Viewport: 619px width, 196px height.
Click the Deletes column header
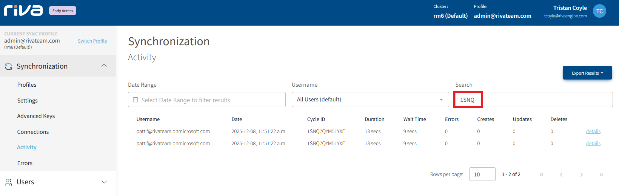tap(559, 119)
